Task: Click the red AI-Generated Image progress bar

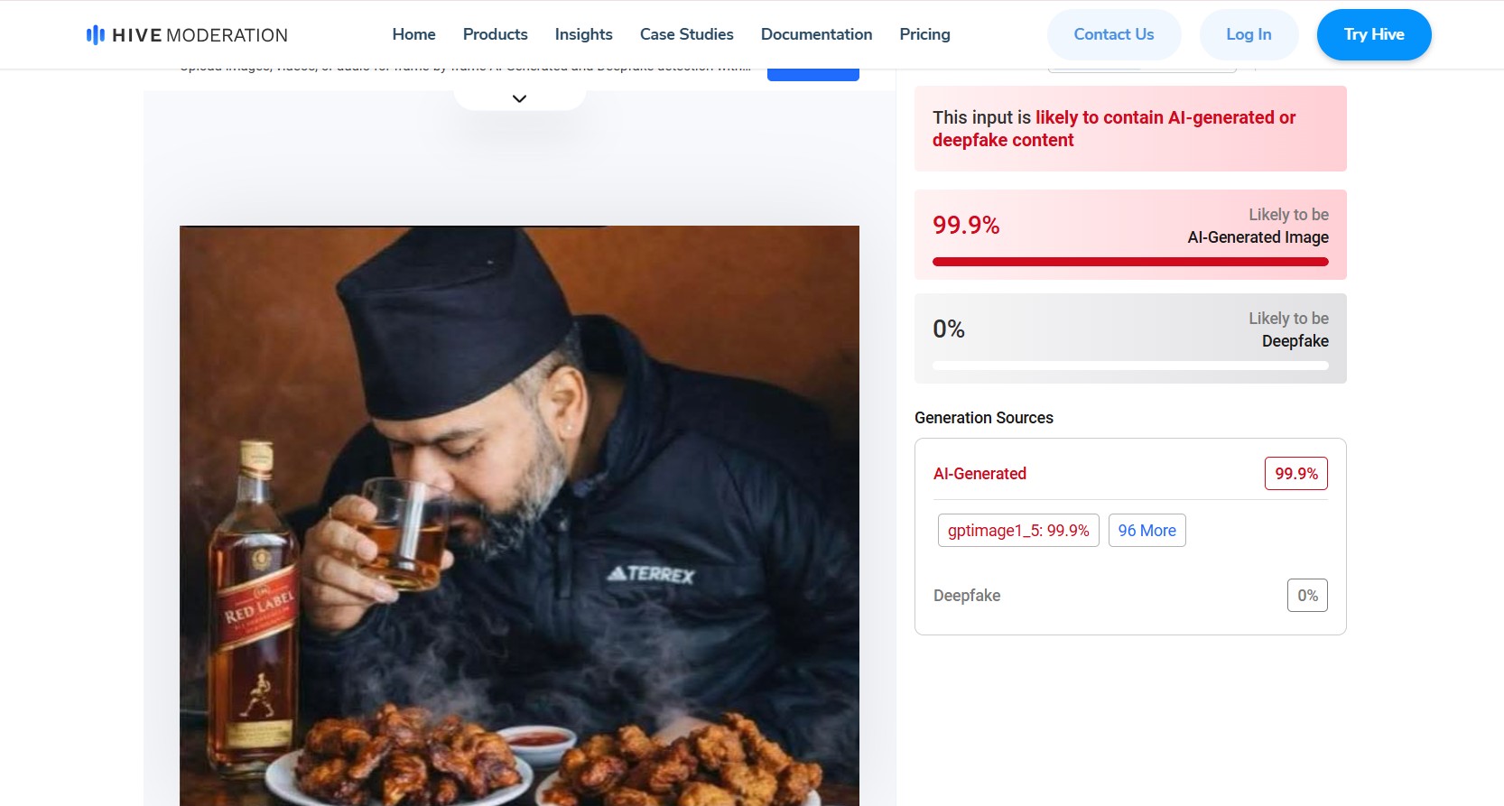Action: click(1130, 262)
